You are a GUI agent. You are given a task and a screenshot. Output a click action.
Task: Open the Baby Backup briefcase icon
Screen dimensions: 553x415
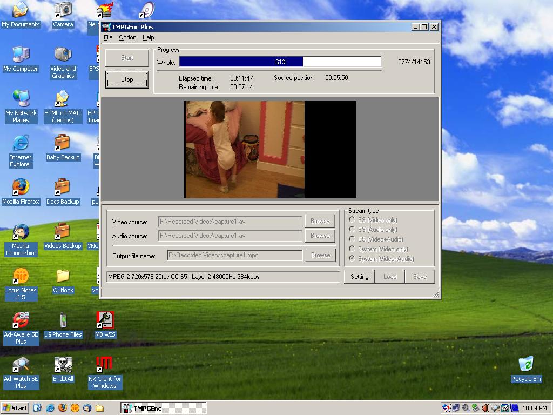pyautogui.click(x=63, y=148)
